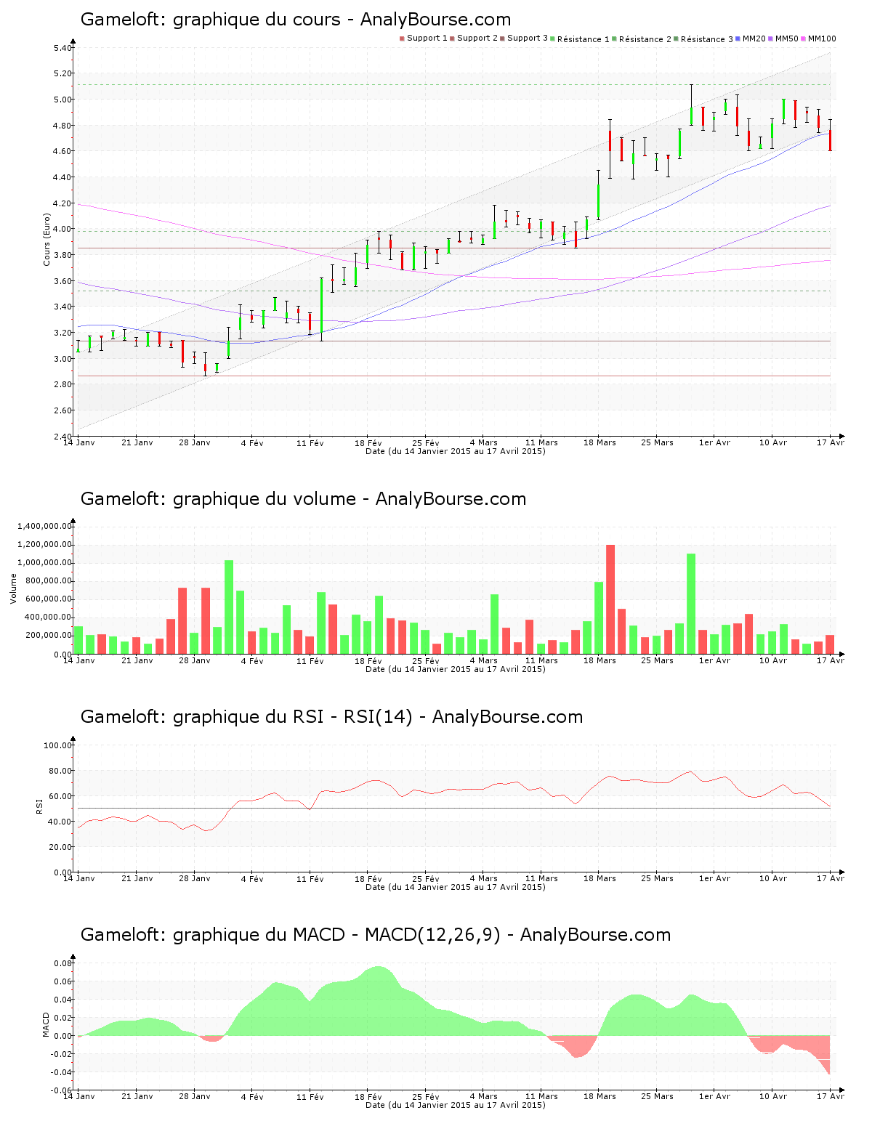872x1126 pixels.
Task: Click the Support 1 legend color marker
Action: (402, 39)
